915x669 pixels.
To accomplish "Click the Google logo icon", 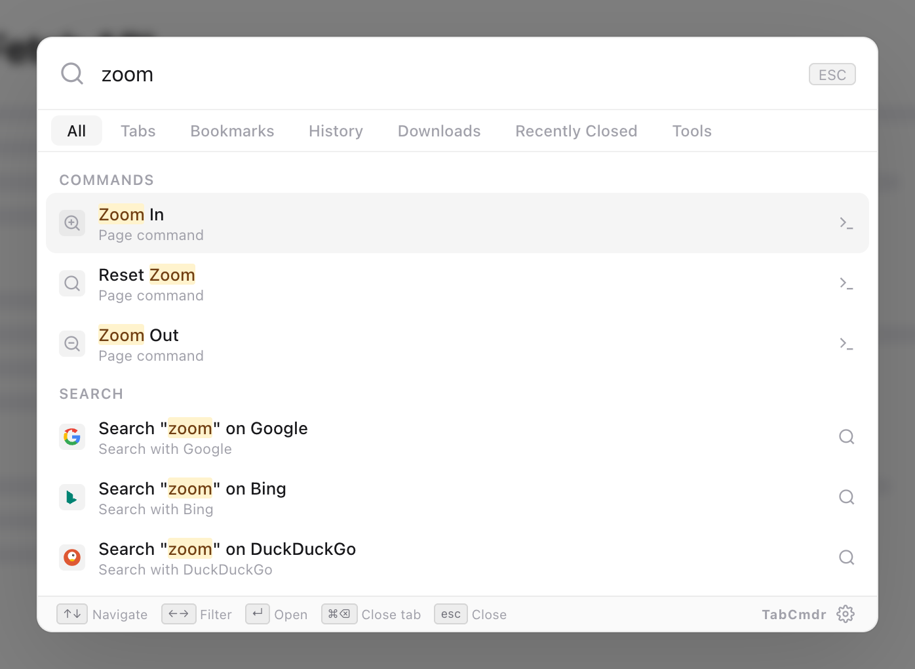I will (72, 437).
